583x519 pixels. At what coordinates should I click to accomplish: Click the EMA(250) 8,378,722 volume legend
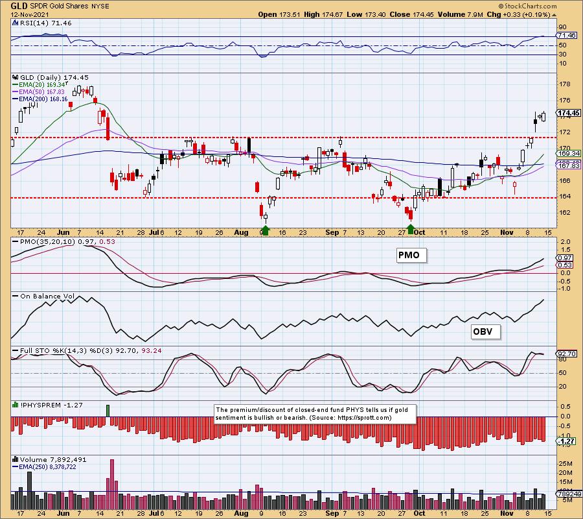click(x=44, y=467)
